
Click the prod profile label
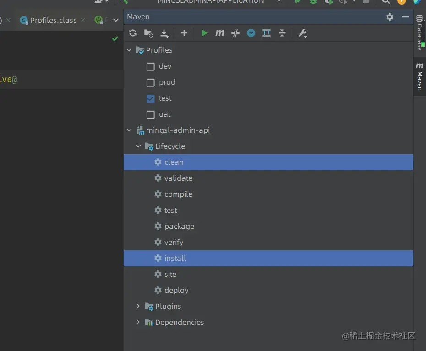[x=167, y=82]
